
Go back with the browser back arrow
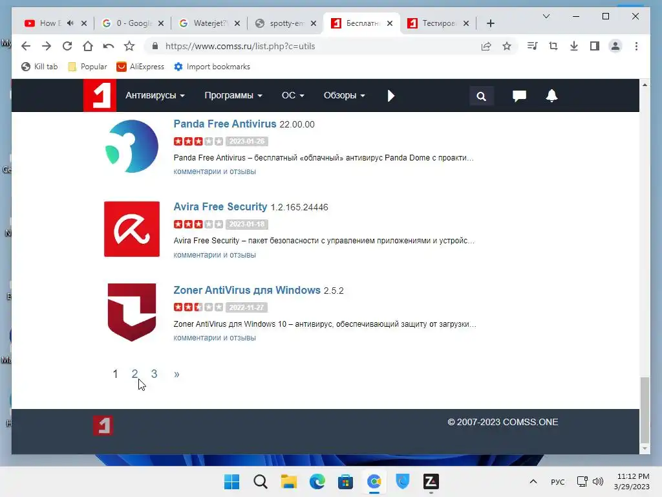pos(26,46)
